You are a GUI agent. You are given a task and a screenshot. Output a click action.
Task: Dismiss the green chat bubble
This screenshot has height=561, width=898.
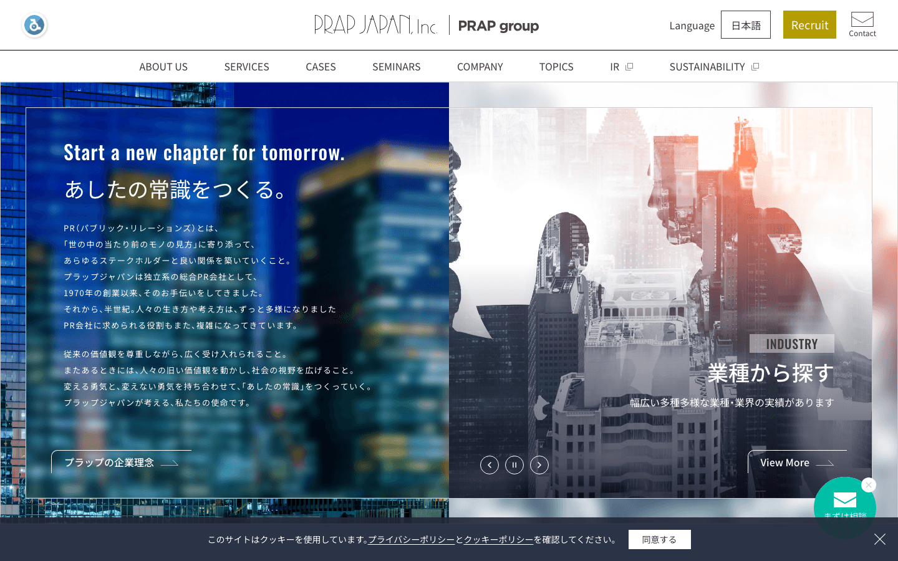(x=869, y=485)
